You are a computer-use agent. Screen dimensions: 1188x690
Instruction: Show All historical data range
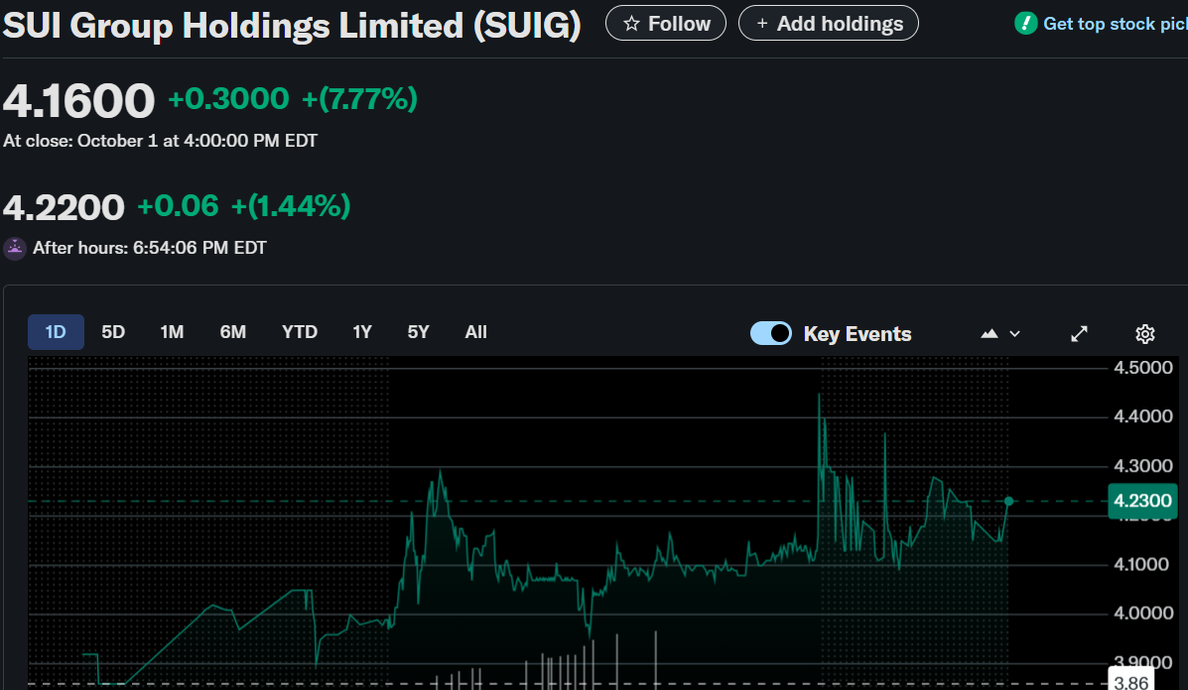(476, 332)
